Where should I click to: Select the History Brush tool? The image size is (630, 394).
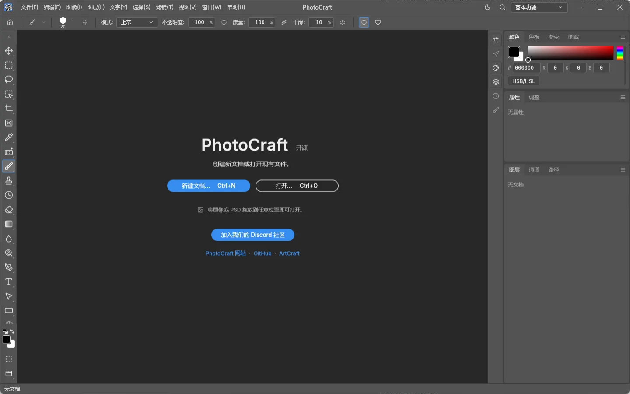(x=9, y=195)
